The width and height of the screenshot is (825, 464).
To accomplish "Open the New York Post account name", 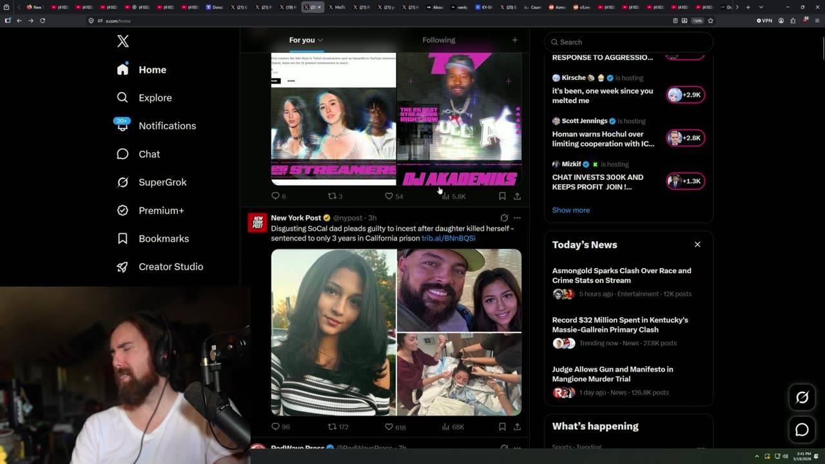I will point(296,218).
